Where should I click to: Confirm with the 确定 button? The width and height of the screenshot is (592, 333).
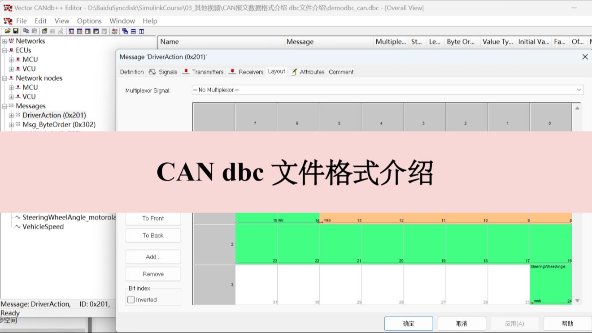(409, 323)
